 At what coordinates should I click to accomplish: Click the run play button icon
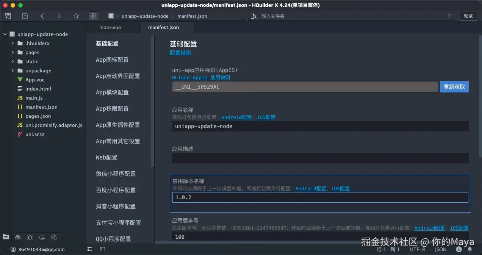93,16
